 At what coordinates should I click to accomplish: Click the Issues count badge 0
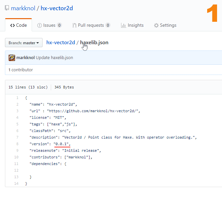click(59, 25)
